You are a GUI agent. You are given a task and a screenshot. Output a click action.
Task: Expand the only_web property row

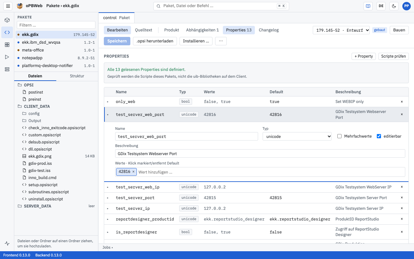point(108,102)
